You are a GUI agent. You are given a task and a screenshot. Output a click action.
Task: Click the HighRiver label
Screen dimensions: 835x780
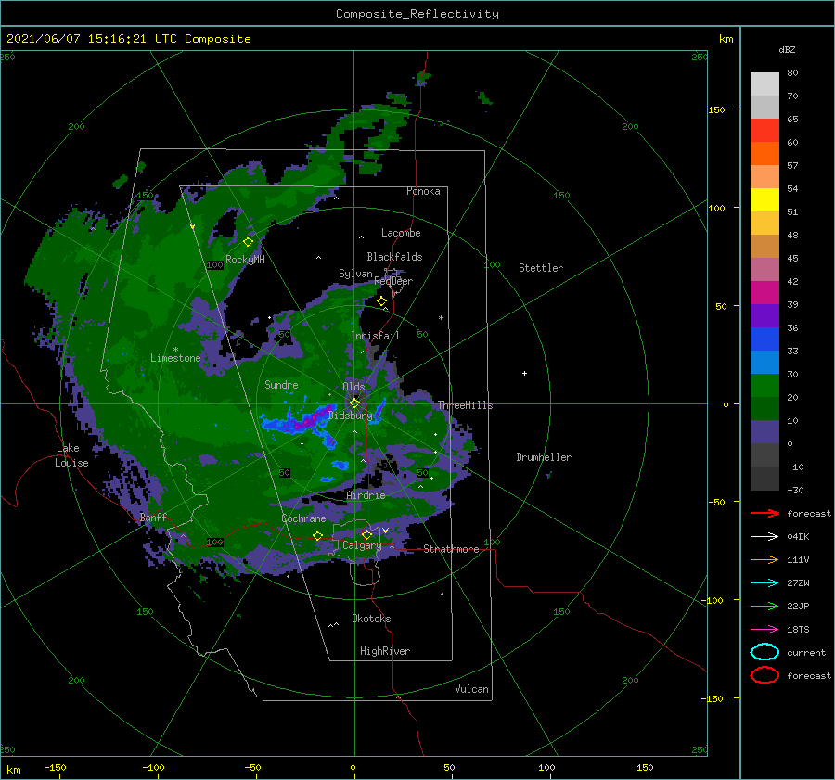(385, 651)
